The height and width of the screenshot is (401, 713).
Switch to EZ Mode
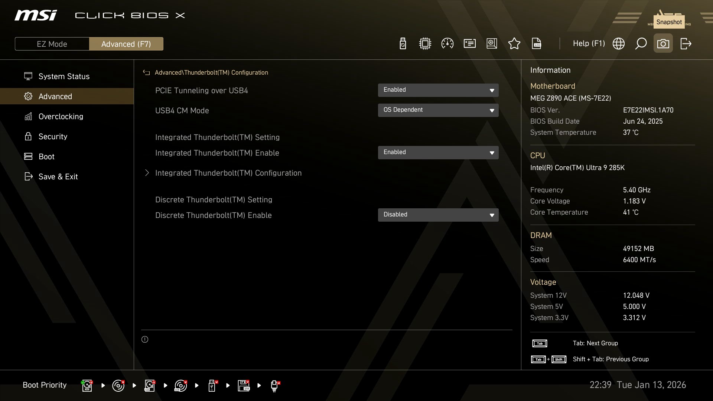pyautogui.click(x=52, y=44)
